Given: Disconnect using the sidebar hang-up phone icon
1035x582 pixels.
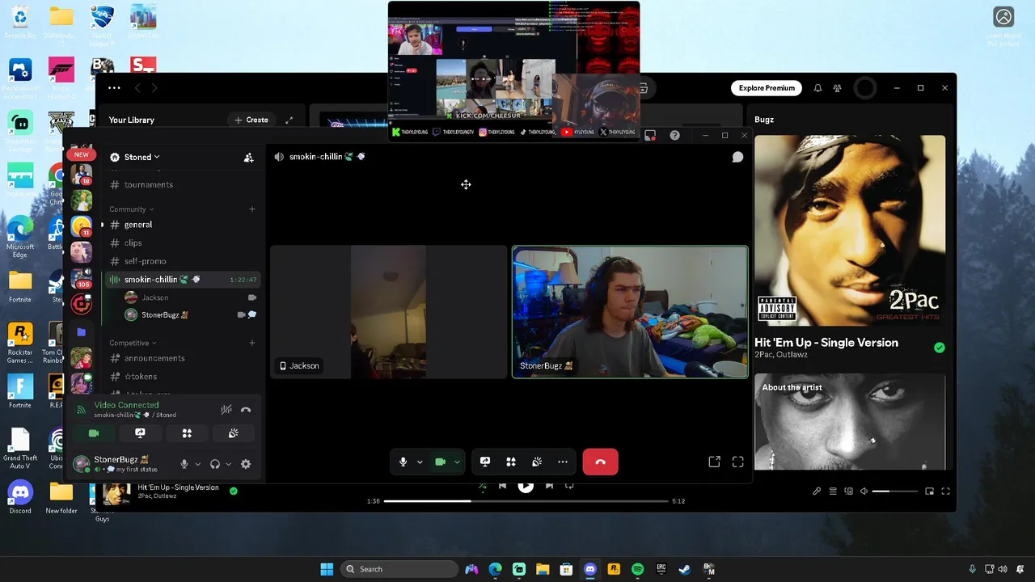Looking at the screenshot, I should [x=246, y=410].
